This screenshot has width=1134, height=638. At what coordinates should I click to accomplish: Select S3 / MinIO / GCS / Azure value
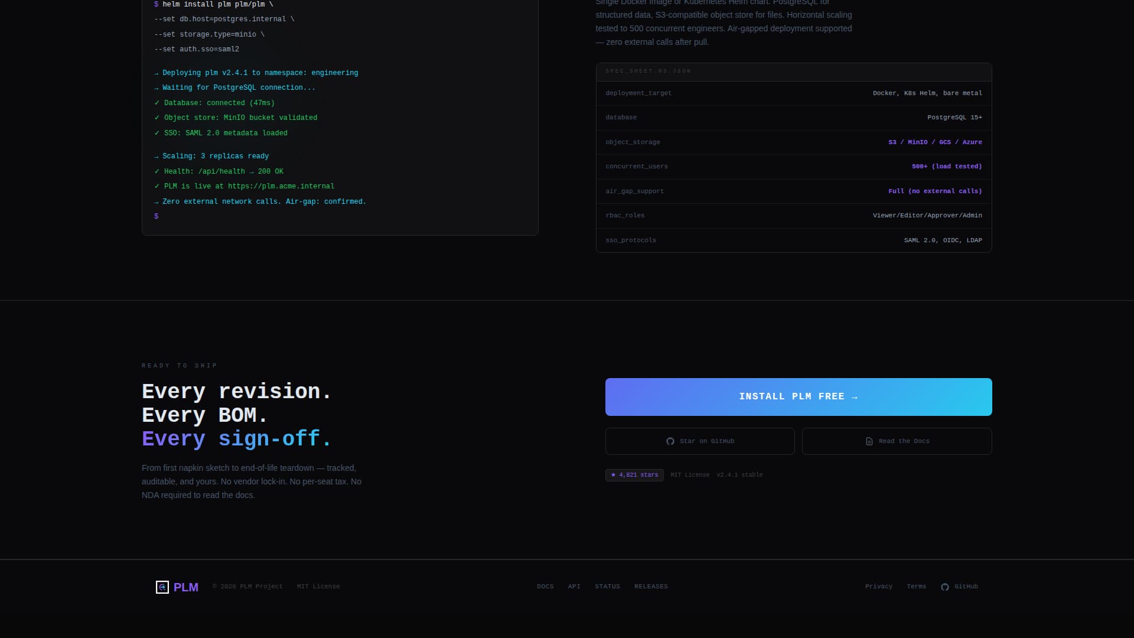[935, 142]
